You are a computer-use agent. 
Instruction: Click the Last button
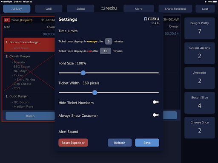tap(205, 9)
